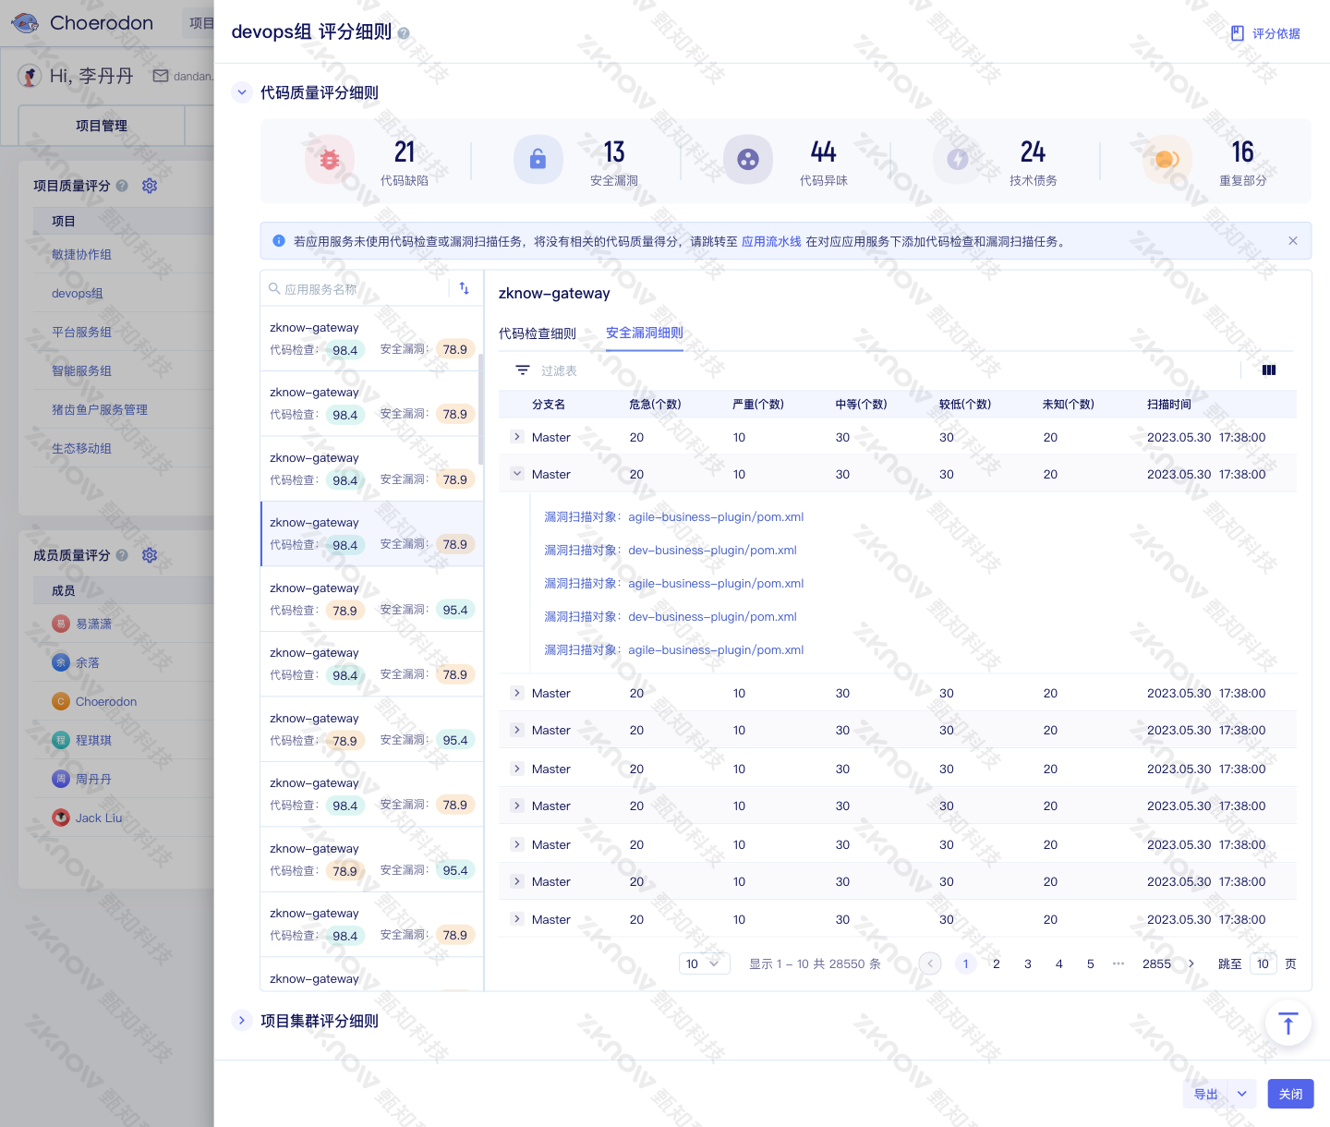The width and height of the screenshot is (1330, 1127).
Task: Select the 安全漏洞细则 tab
Action: (645, 333)
